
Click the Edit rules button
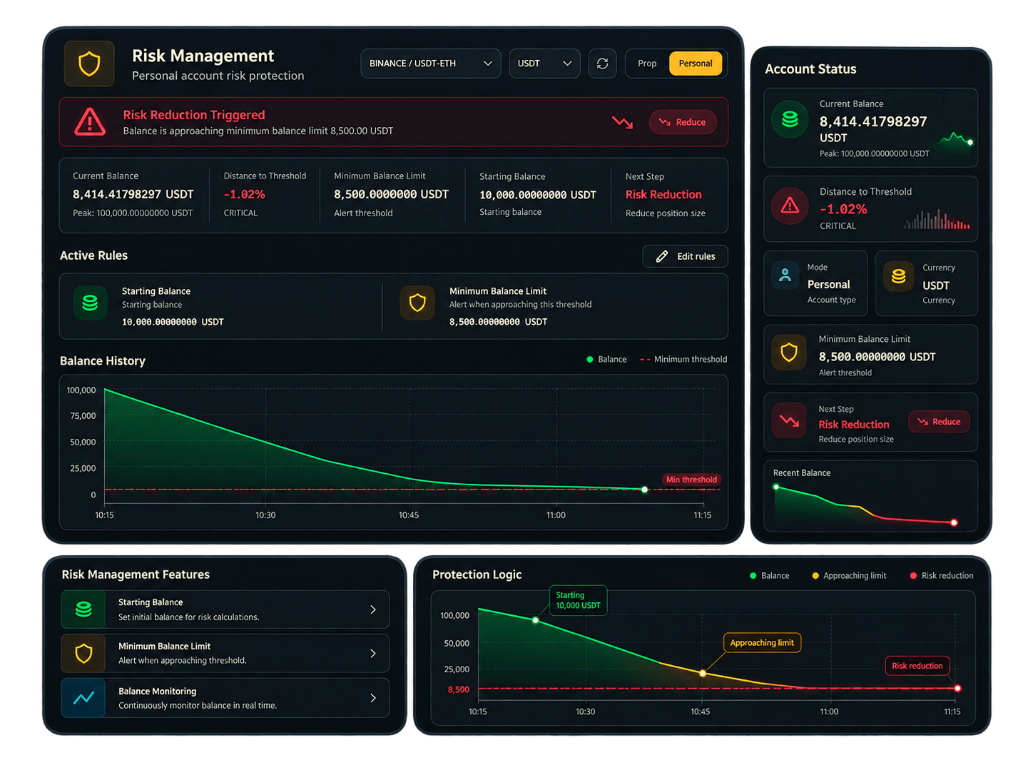point(685,256)
